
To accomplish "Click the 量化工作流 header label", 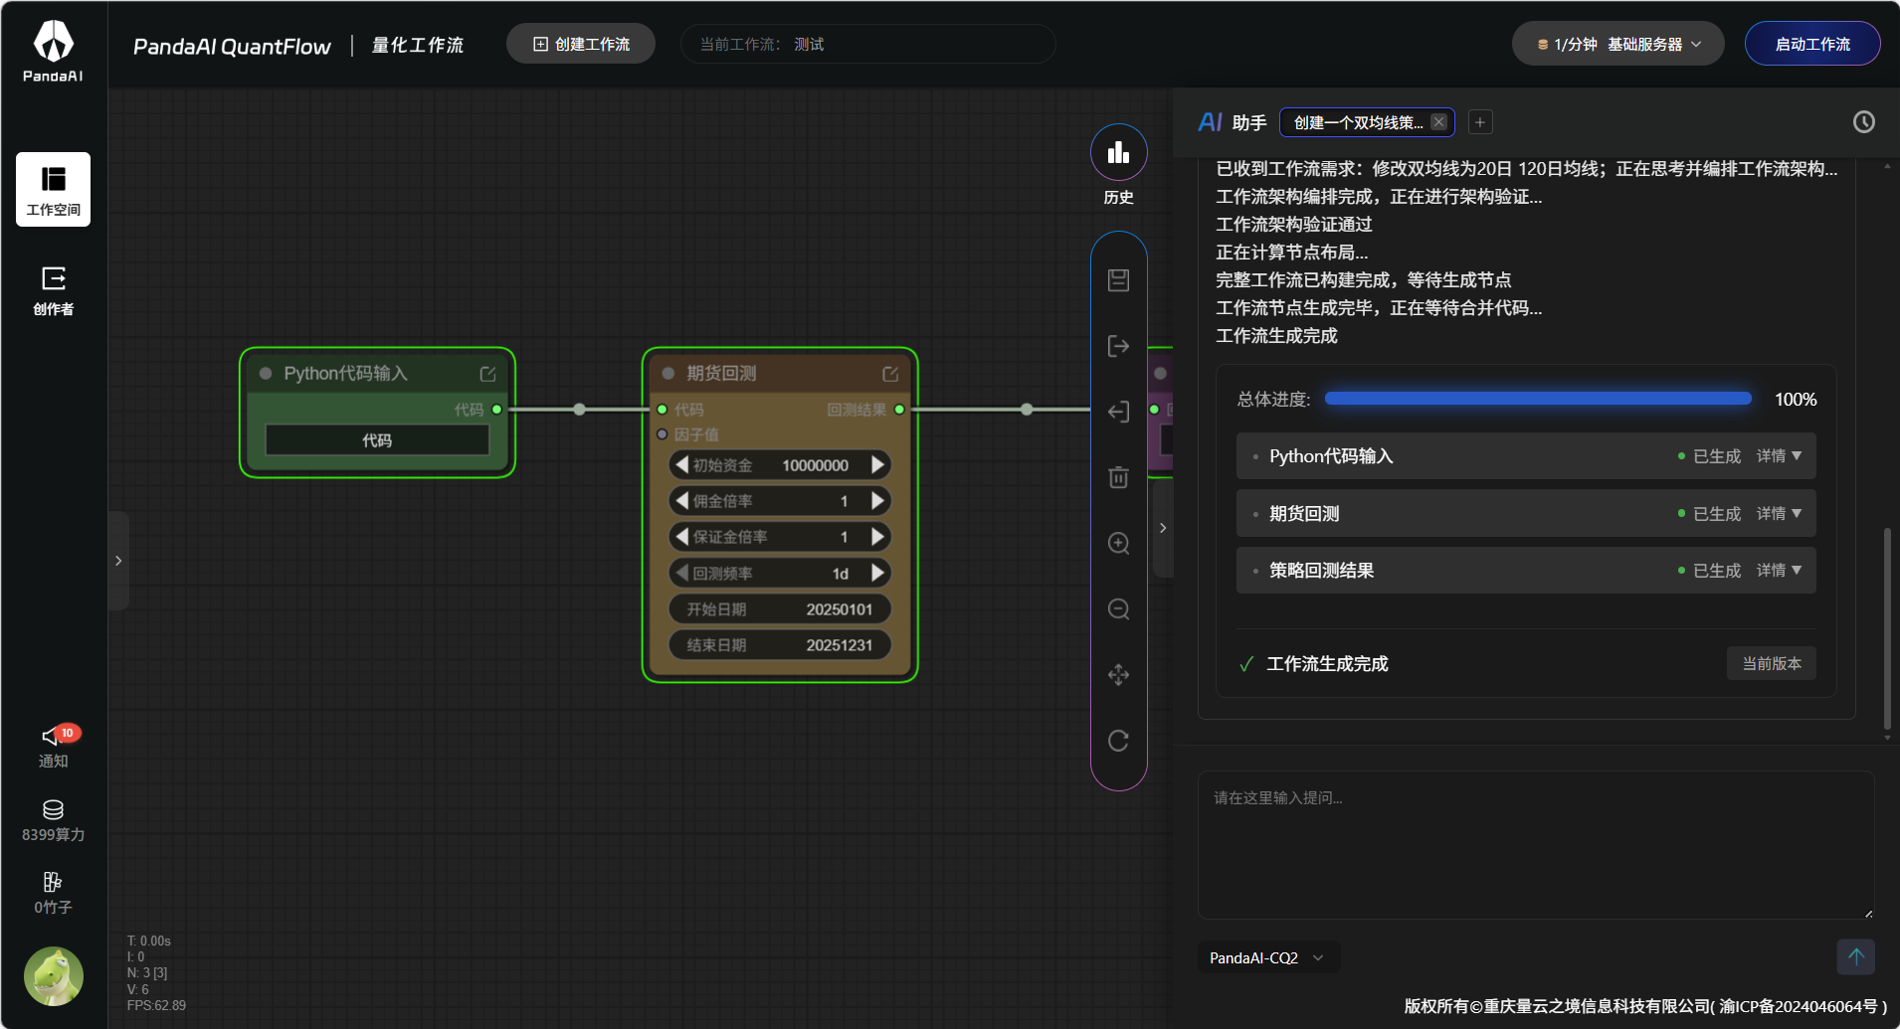I will 418,45.
